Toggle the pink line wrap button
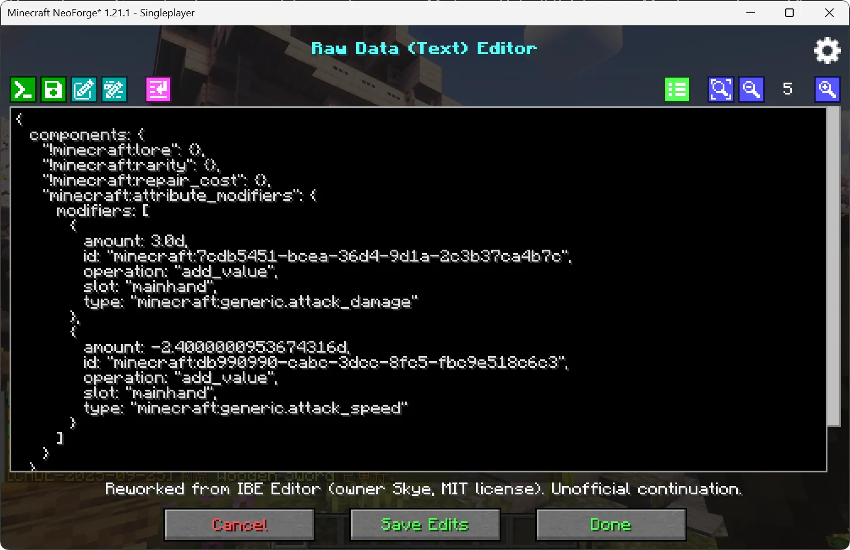The height and width of the screenshot is (550, 850). pos(158,89)
